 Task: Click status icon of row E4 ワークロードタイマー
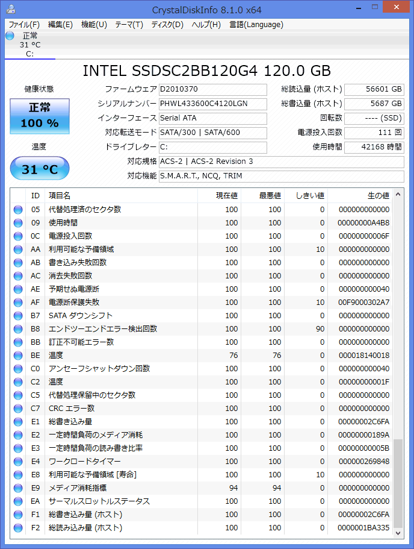tap(18, 462)
